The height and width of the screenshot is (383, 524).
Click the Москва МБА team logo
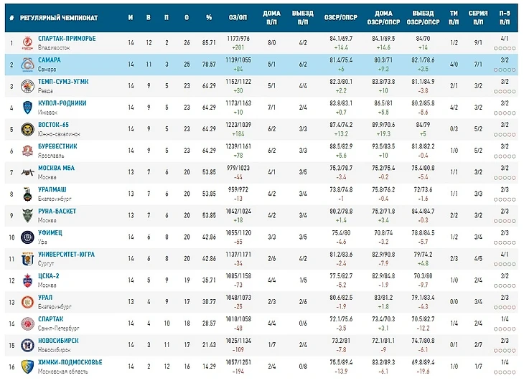click(x=27, y=172)
